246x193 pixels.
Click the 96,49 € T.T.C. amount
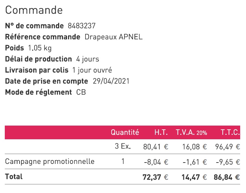228,147
